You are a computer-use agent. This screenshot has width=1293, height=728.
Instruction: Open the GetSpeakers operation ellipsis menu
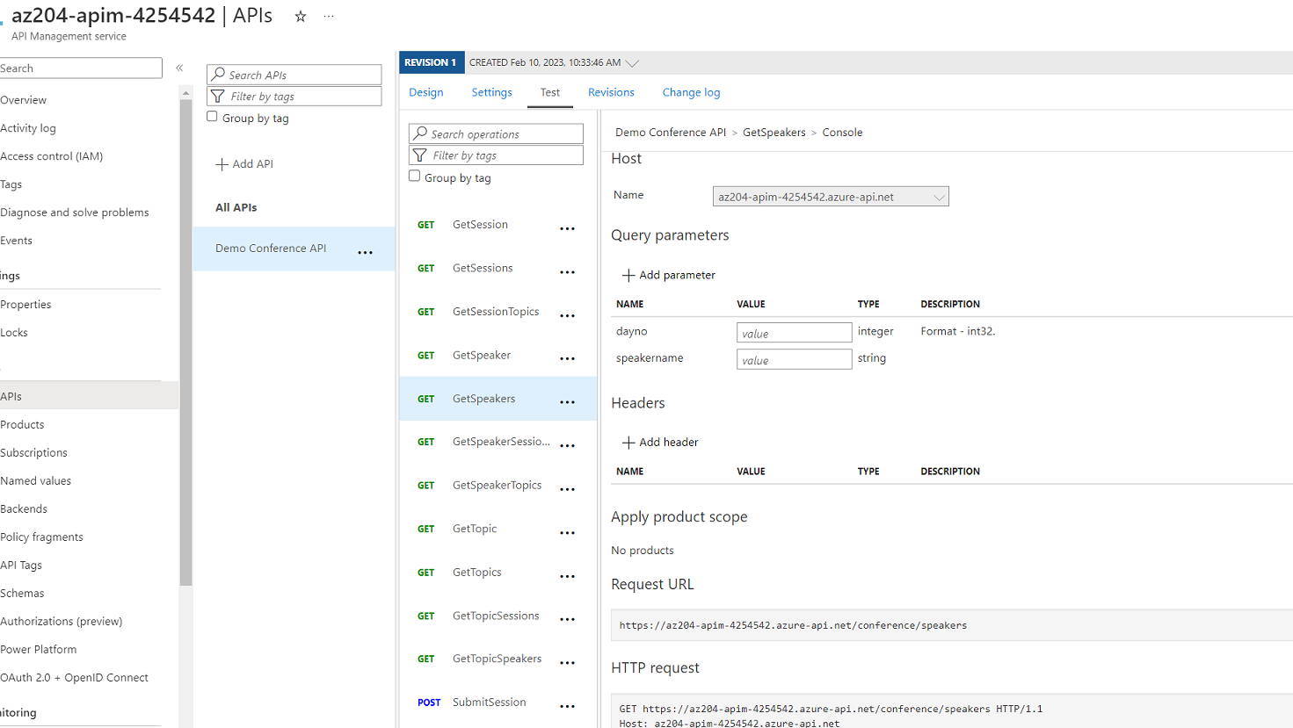point(568,402)
